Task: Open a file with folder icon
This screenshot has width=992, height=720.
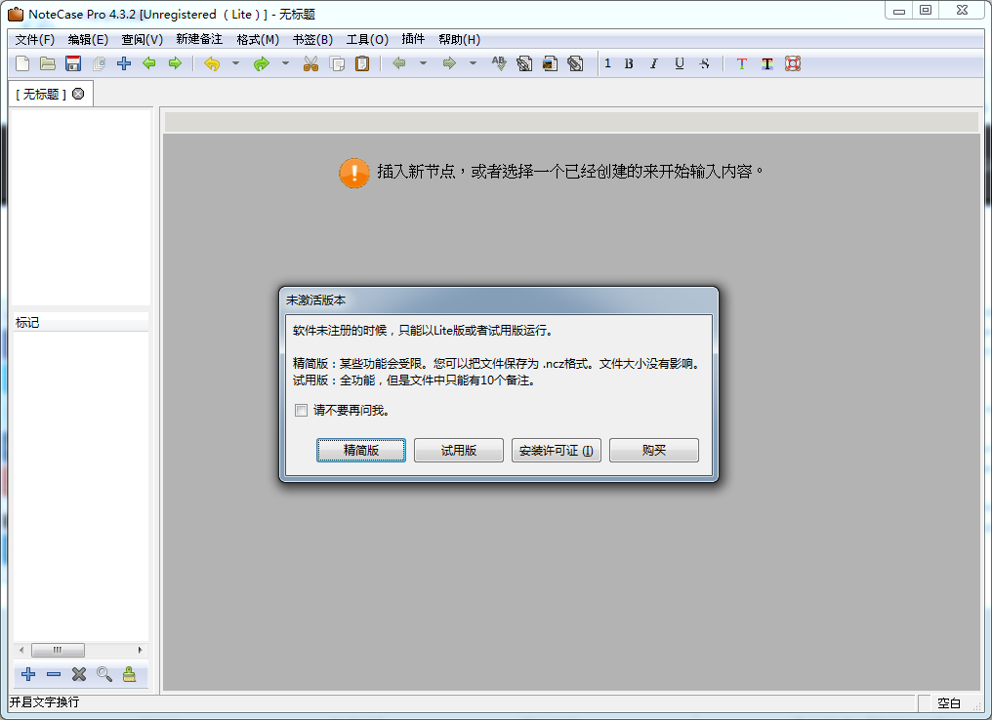Action: [48, 63]
